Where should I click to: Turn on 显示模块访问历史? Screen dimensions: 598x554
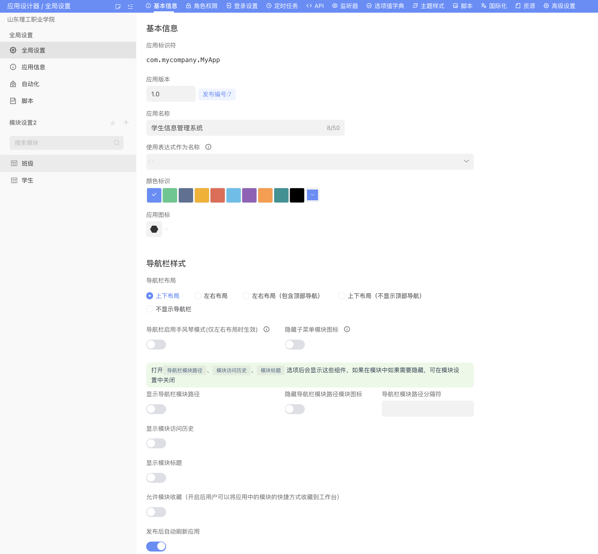pos(156,443)
